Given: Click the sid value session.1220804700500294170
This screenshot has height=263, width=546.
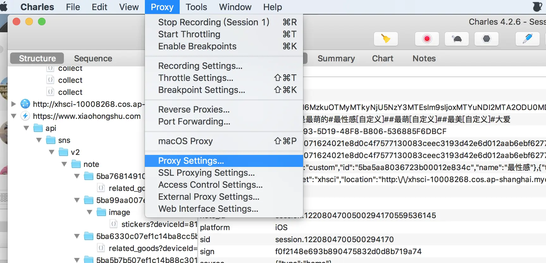Looking at the screenshot, I should point(334,240).
